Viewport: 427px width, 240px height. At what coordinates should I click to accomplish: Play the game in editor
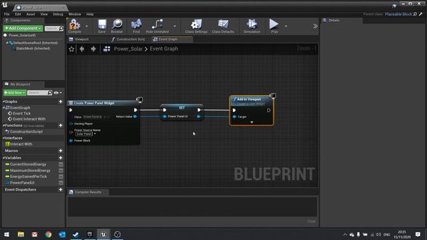[x=274, y=26]
